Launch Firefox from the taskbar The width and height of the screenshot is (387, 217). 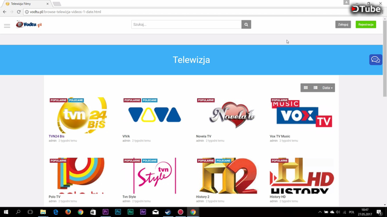[68, 212]
